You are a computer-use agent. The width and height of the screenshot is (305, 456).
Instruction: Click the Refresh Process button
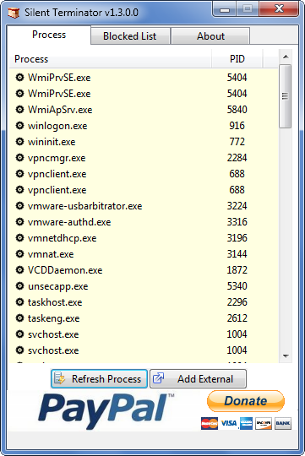(x=99, y=379)
